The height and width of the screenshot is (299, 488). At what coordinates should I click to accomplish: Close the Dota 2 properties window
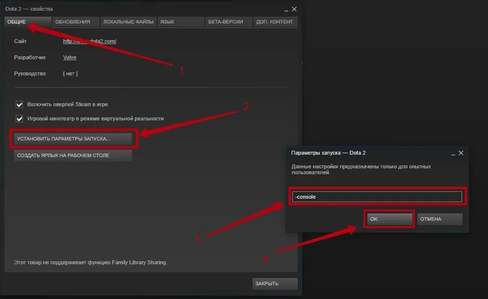pos(294,9)
